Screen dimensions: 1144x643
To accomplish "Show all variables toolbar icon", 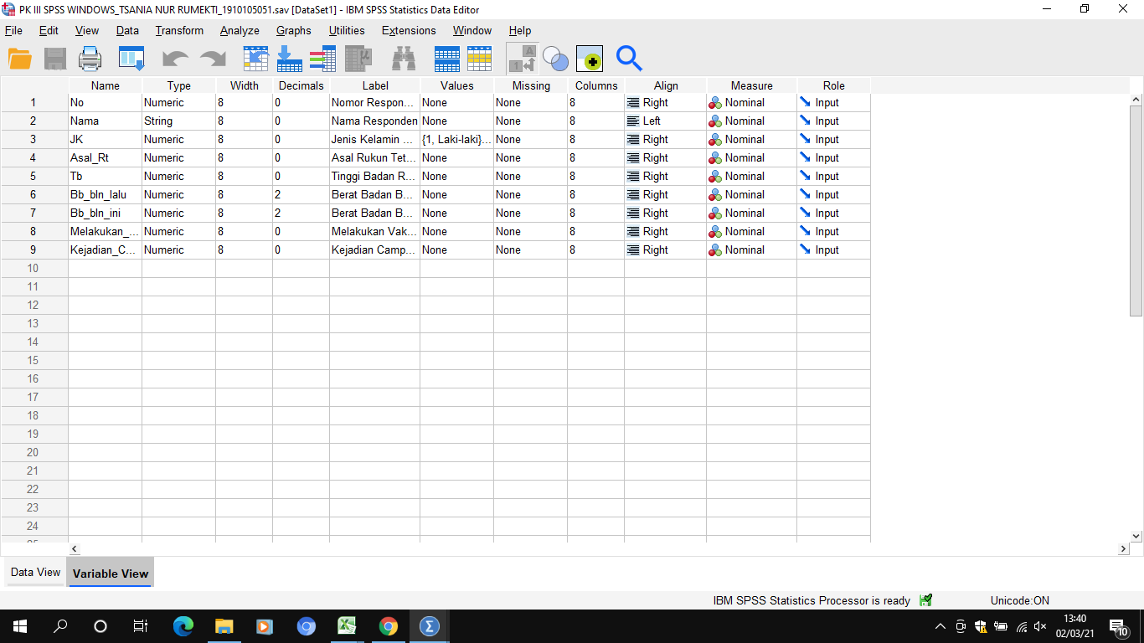I will [x=590, y=59].
